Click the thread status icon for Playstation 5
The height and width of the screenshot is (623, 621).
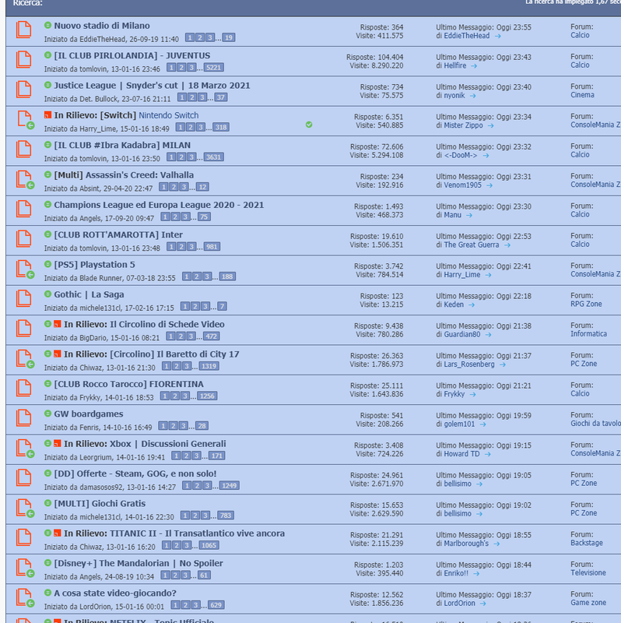25,269
